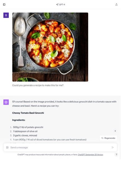This screenshot has width=134, height=177.
Task: Open the help question mark button
Action: 116,155
